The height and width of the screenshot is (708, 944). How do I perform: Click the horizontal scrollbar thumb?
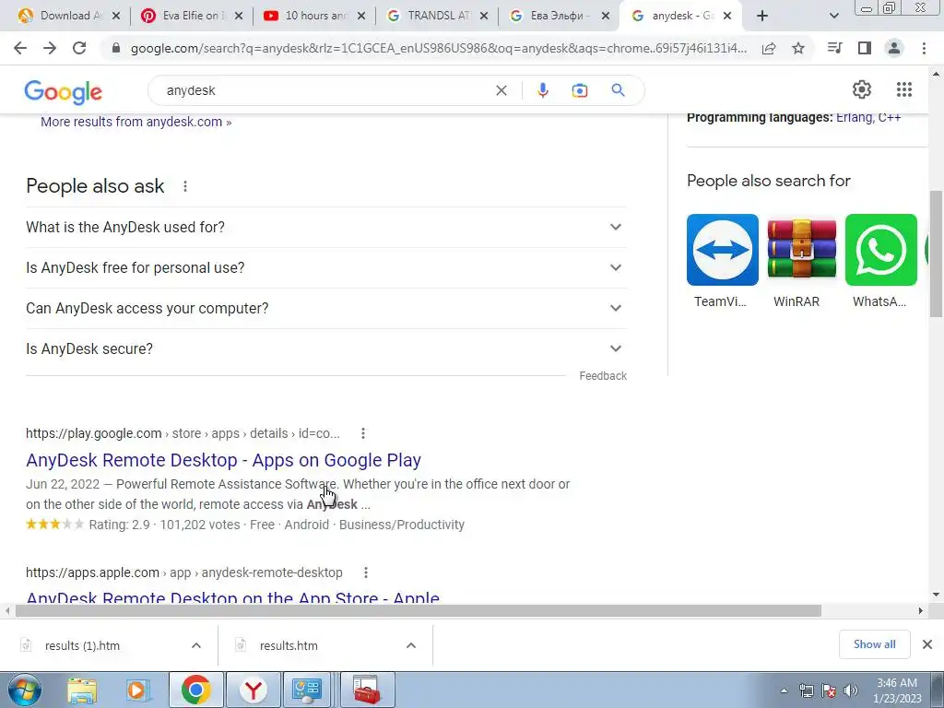[x=419, y=610]
